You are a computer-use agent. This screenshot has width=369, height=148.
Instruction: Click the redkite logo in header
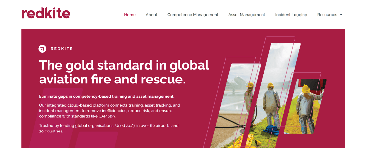click(46, 13)
